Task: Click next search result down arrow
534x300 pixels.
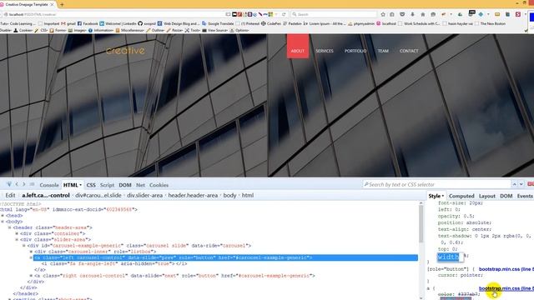Action: (x=521, y=184)
